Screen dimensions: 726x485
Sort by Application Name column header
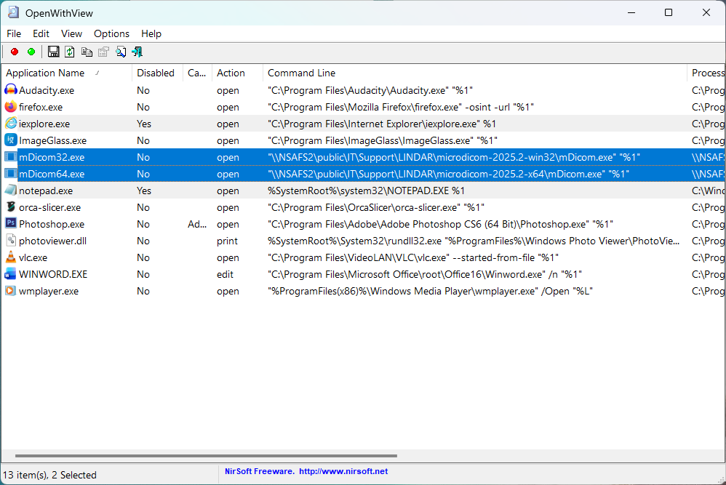45,73
